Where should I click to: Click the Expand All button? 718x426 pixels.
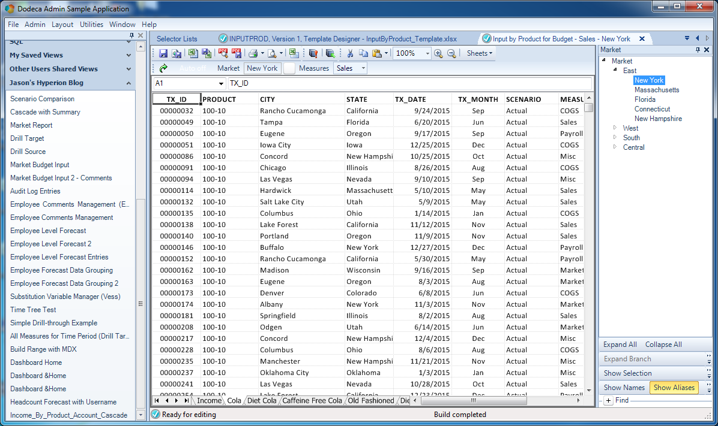pos(620,345)
